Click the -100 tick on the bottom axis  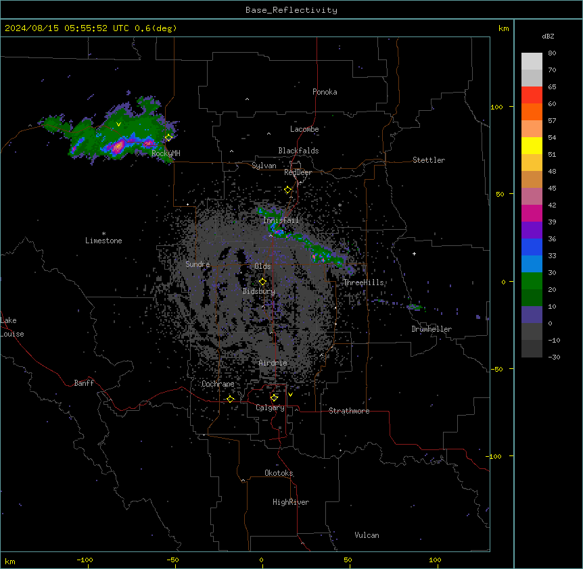(85, 560)
